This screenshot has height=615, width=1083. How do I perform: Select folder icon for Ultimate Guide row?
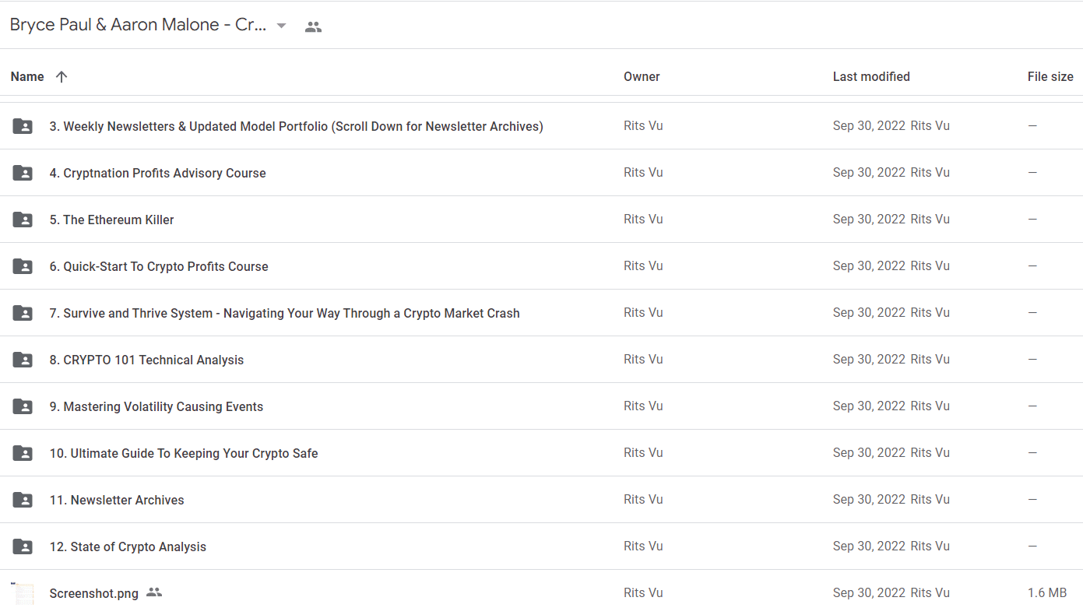[x=23, y=453]
